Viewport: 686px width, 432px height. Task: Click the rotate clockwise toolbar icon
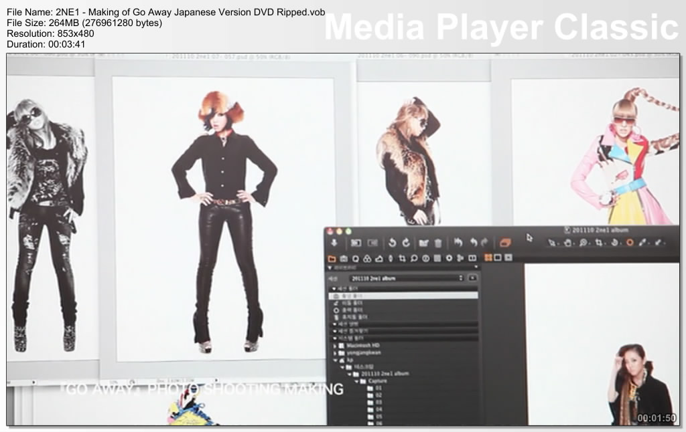[406, 243]
